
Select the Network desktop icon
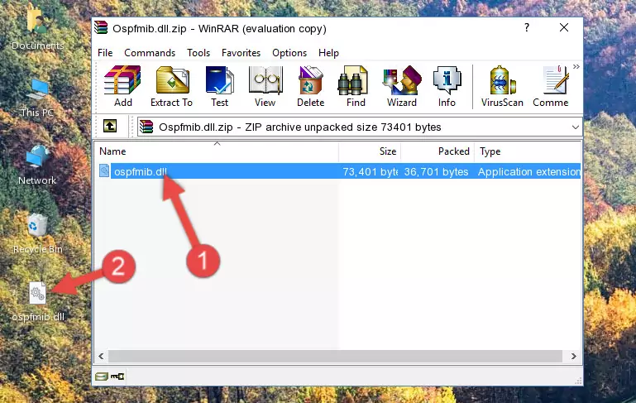click(x=37, y=166)
